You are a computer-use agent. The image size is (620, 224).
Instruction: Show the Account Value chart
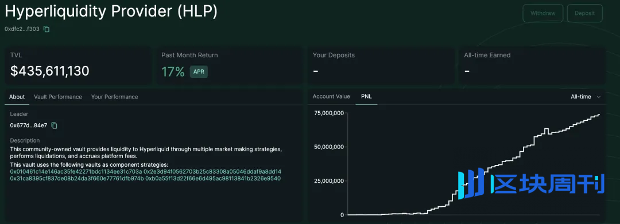[331, 96]
